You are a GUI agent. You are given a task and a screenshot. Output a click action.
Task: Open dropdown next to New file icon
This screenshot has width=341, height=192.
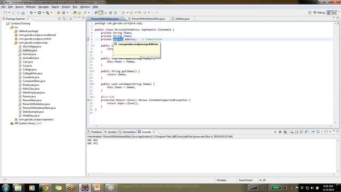point(9,13)
